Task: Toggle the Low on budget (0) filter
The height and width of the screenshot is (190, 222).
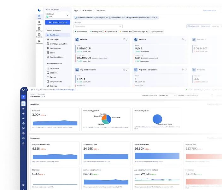Action: point(141,32)
